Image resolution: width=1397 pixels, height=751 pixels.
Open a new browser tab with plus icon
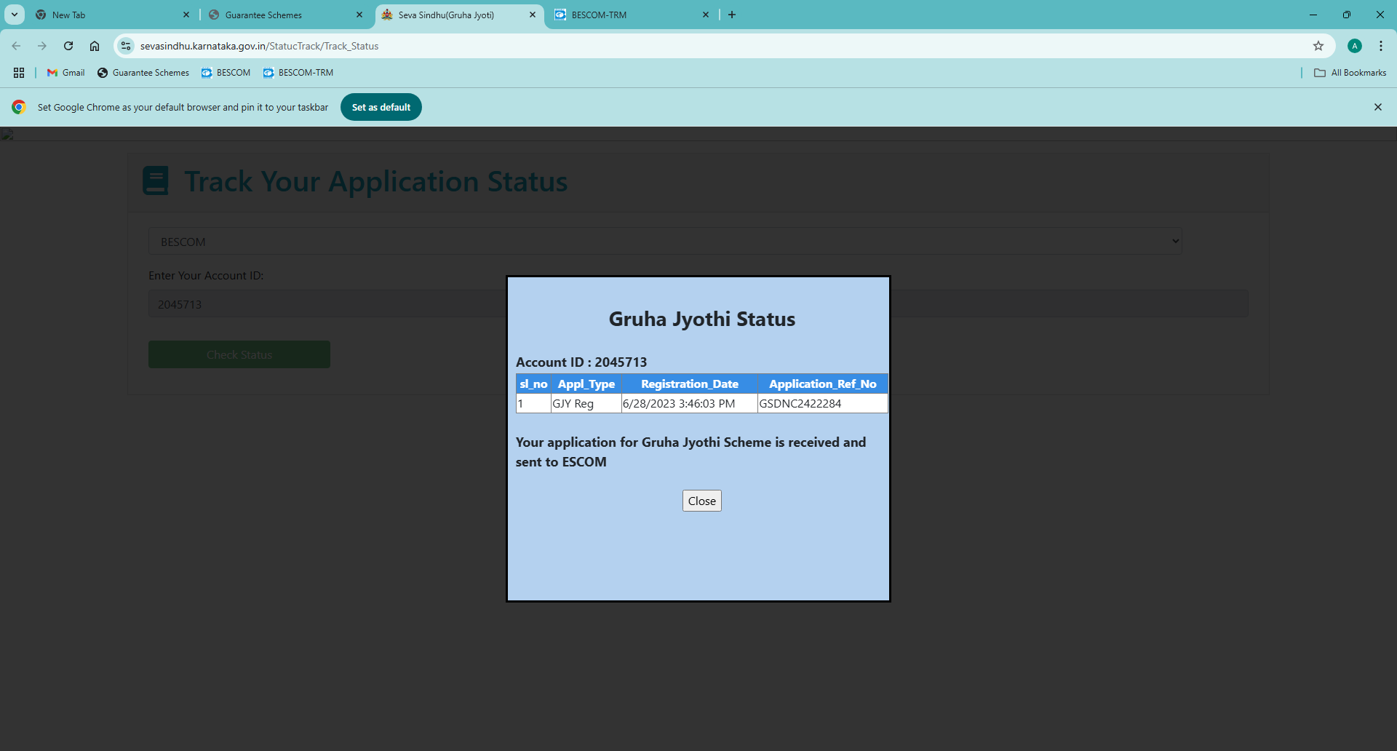[732, 15]
